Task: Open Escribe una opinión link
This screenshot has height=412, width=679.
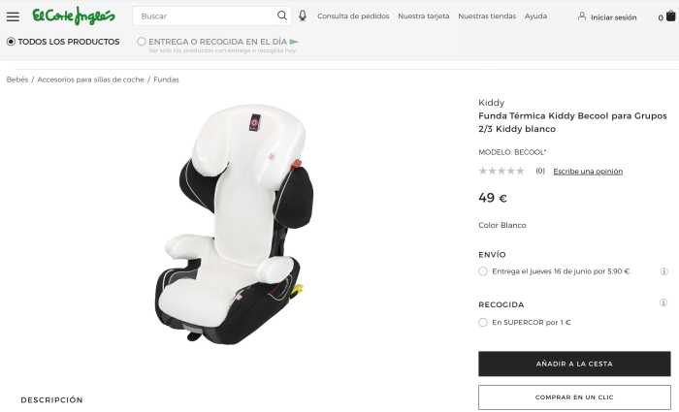Action: pyautogui.click(x=588, y=172)
